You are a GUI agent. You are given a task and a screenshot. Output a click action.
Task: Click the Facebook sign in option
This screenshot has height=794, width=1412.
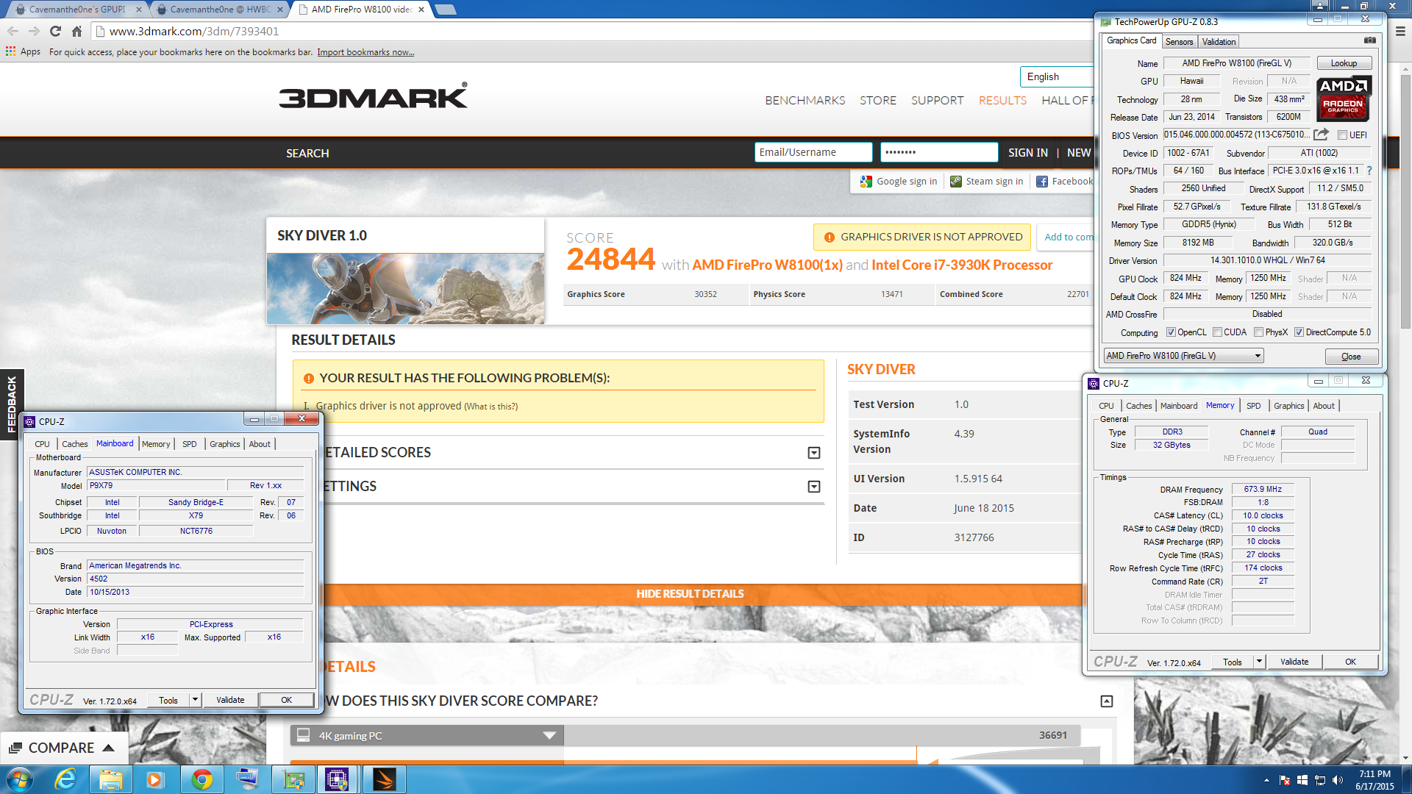tap(1064, 182)
